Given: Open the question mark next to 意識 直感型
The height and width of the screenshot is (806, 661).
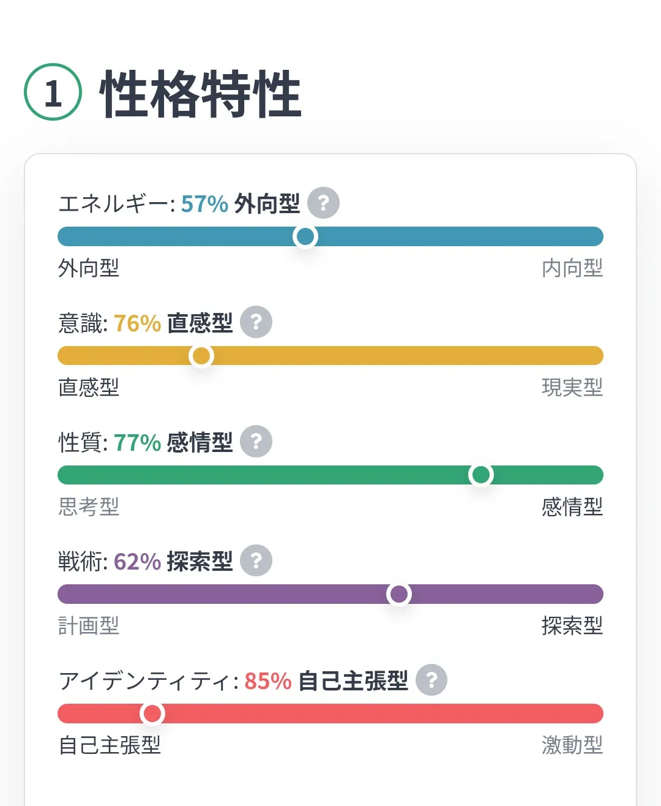Looking at the screenshot, I should click(256, 322).
